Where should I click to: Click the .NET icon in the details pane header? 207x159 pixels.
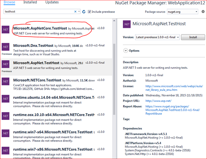(127, 24)
